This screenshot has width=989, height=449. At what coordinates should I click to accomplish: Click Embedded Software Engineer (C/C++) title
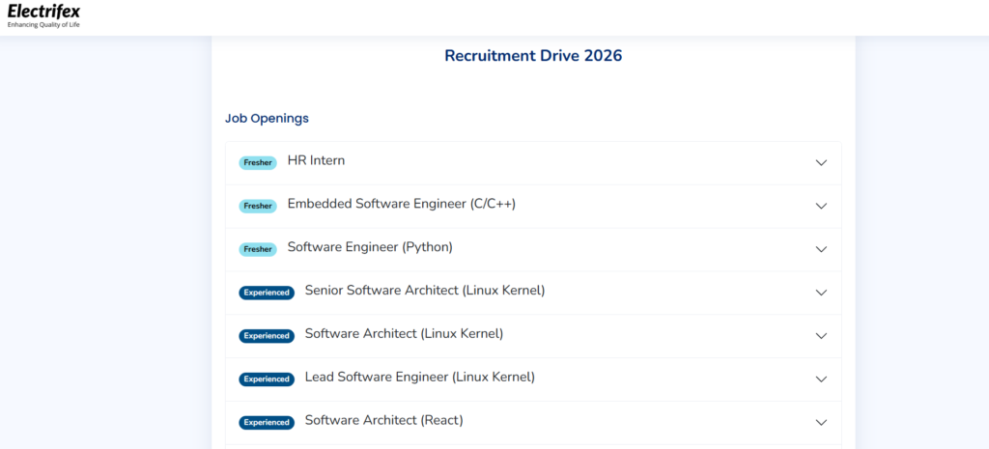pyautogui.click(x=401, y=204)
